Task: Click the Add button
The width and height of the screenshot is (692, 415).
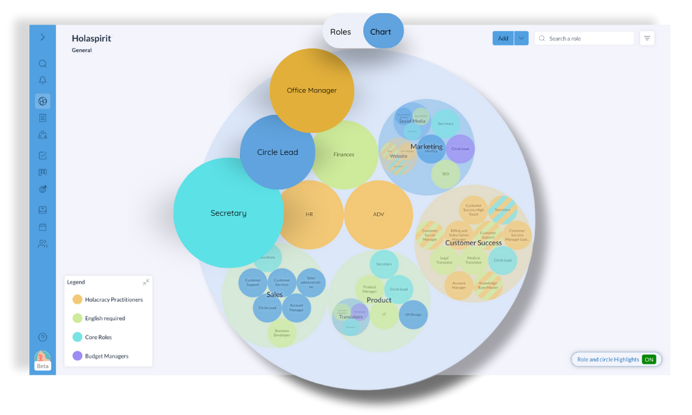Action: coord(503,38)
